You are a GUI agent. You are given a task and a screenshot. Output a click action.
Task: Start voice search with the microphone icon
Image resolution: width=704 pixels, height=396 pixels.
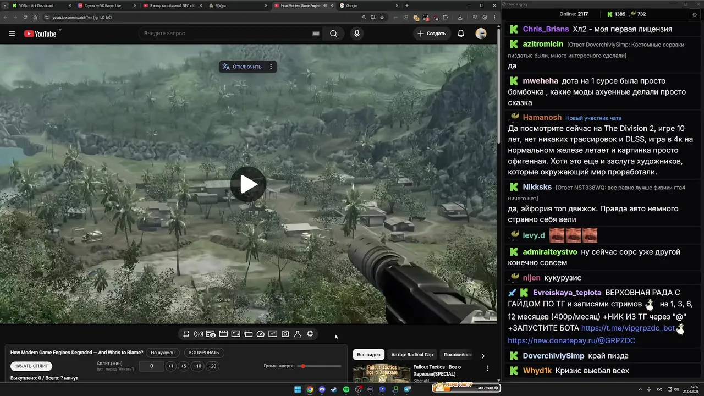pos(357,34)
